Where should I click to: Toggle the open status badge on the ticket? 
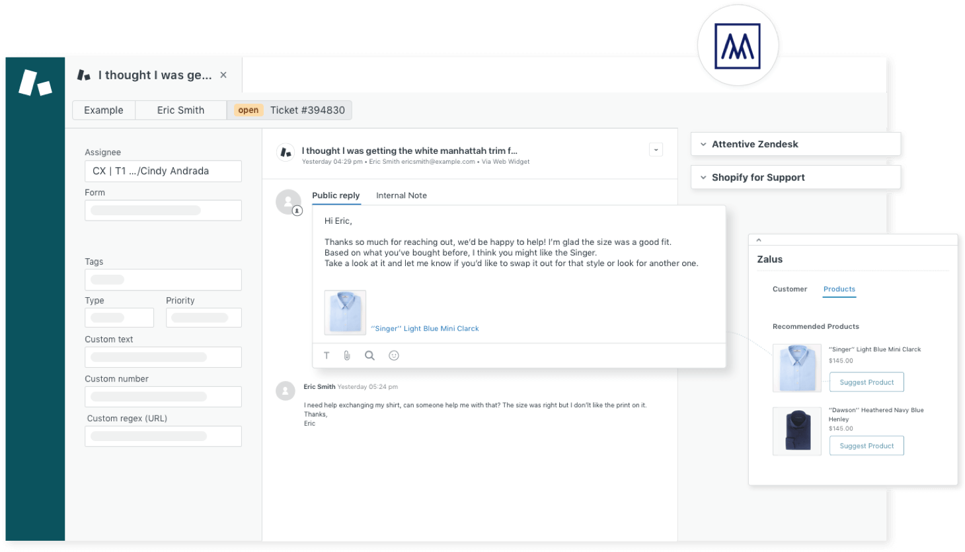tap(248, 110)
